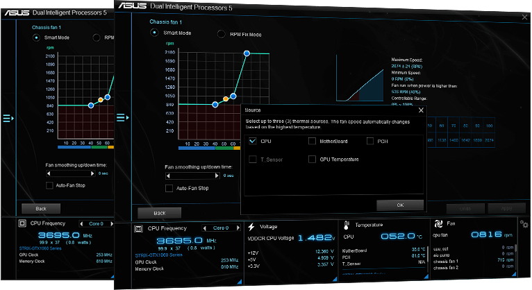Increase fan smoothing time in the back window
Screen dimensions: 532x290
[92, 173]
